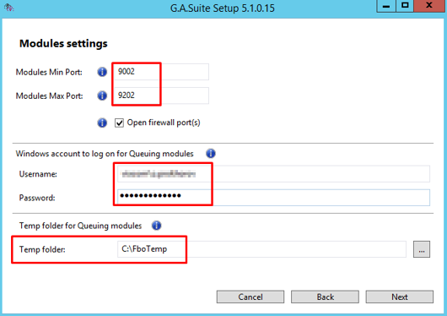
Task: Click info icon for Windows account section
Action: (211, 154)
